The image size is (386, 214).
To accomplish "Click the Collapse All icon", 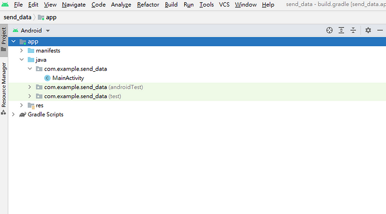I will (353, 30).
